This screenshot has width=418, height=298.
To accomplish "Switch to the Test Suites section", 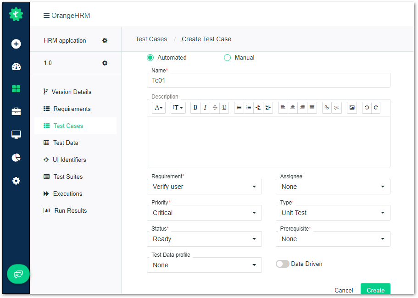I will 69,177.
